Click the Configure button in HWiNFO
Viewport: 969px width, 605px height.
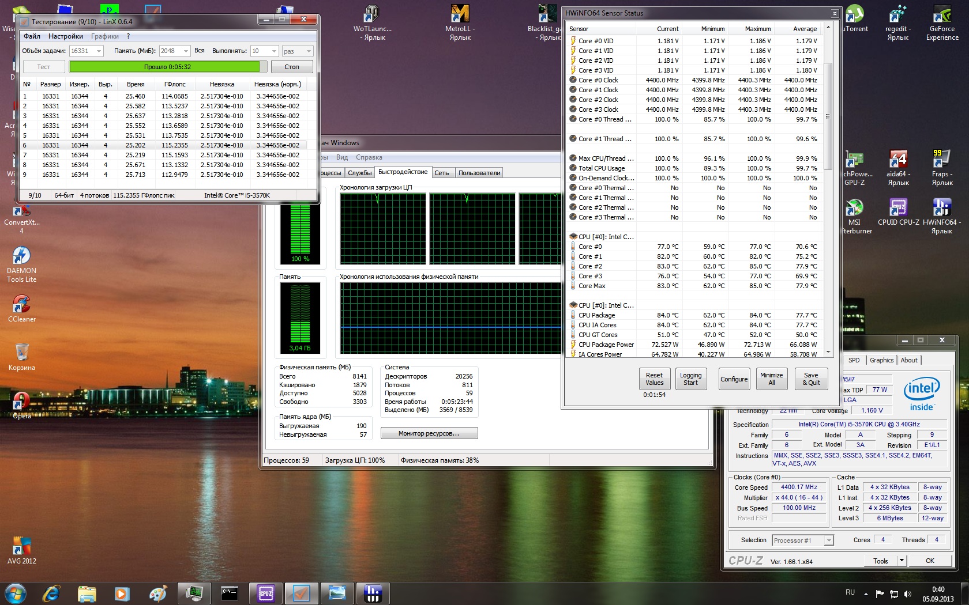click(734, 379)
